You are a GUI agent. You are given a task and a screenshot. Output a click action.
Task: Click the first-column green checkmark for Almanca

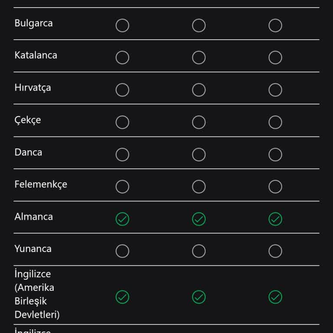click(122, 219)
